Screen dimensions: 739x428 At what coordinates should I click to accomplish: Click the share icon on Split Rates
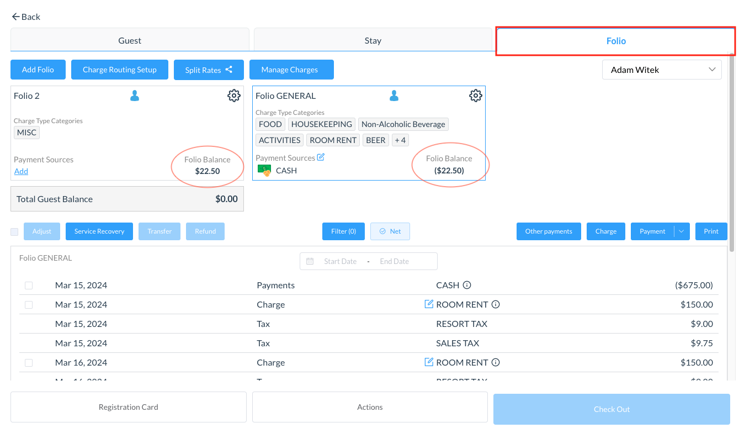229,70
